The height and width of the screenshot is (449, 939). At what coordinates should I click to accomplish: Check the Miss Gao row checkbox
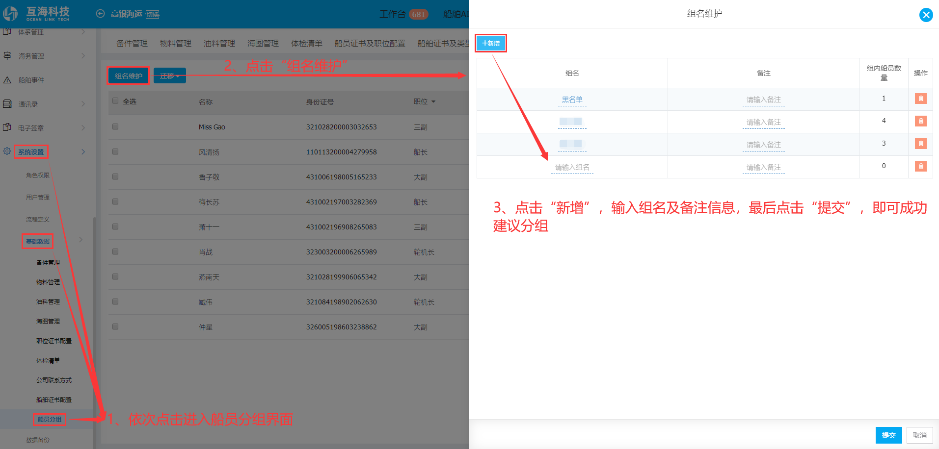coord(115,126)
